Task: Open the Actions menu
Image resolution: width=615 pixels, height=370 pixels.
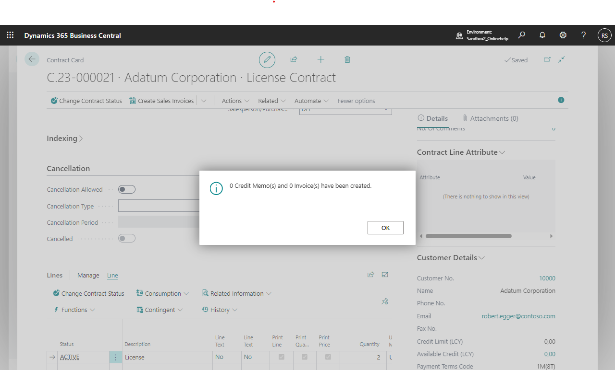Action: coord(235,101)
